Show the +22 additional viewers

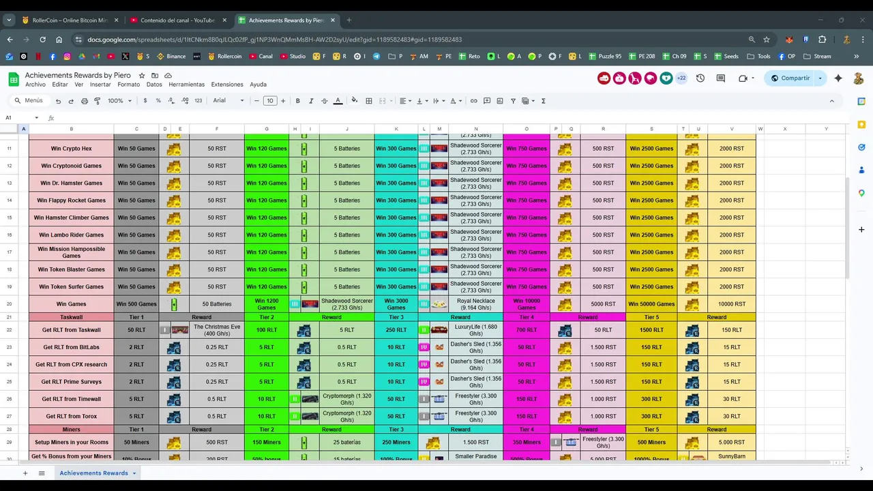681,78
